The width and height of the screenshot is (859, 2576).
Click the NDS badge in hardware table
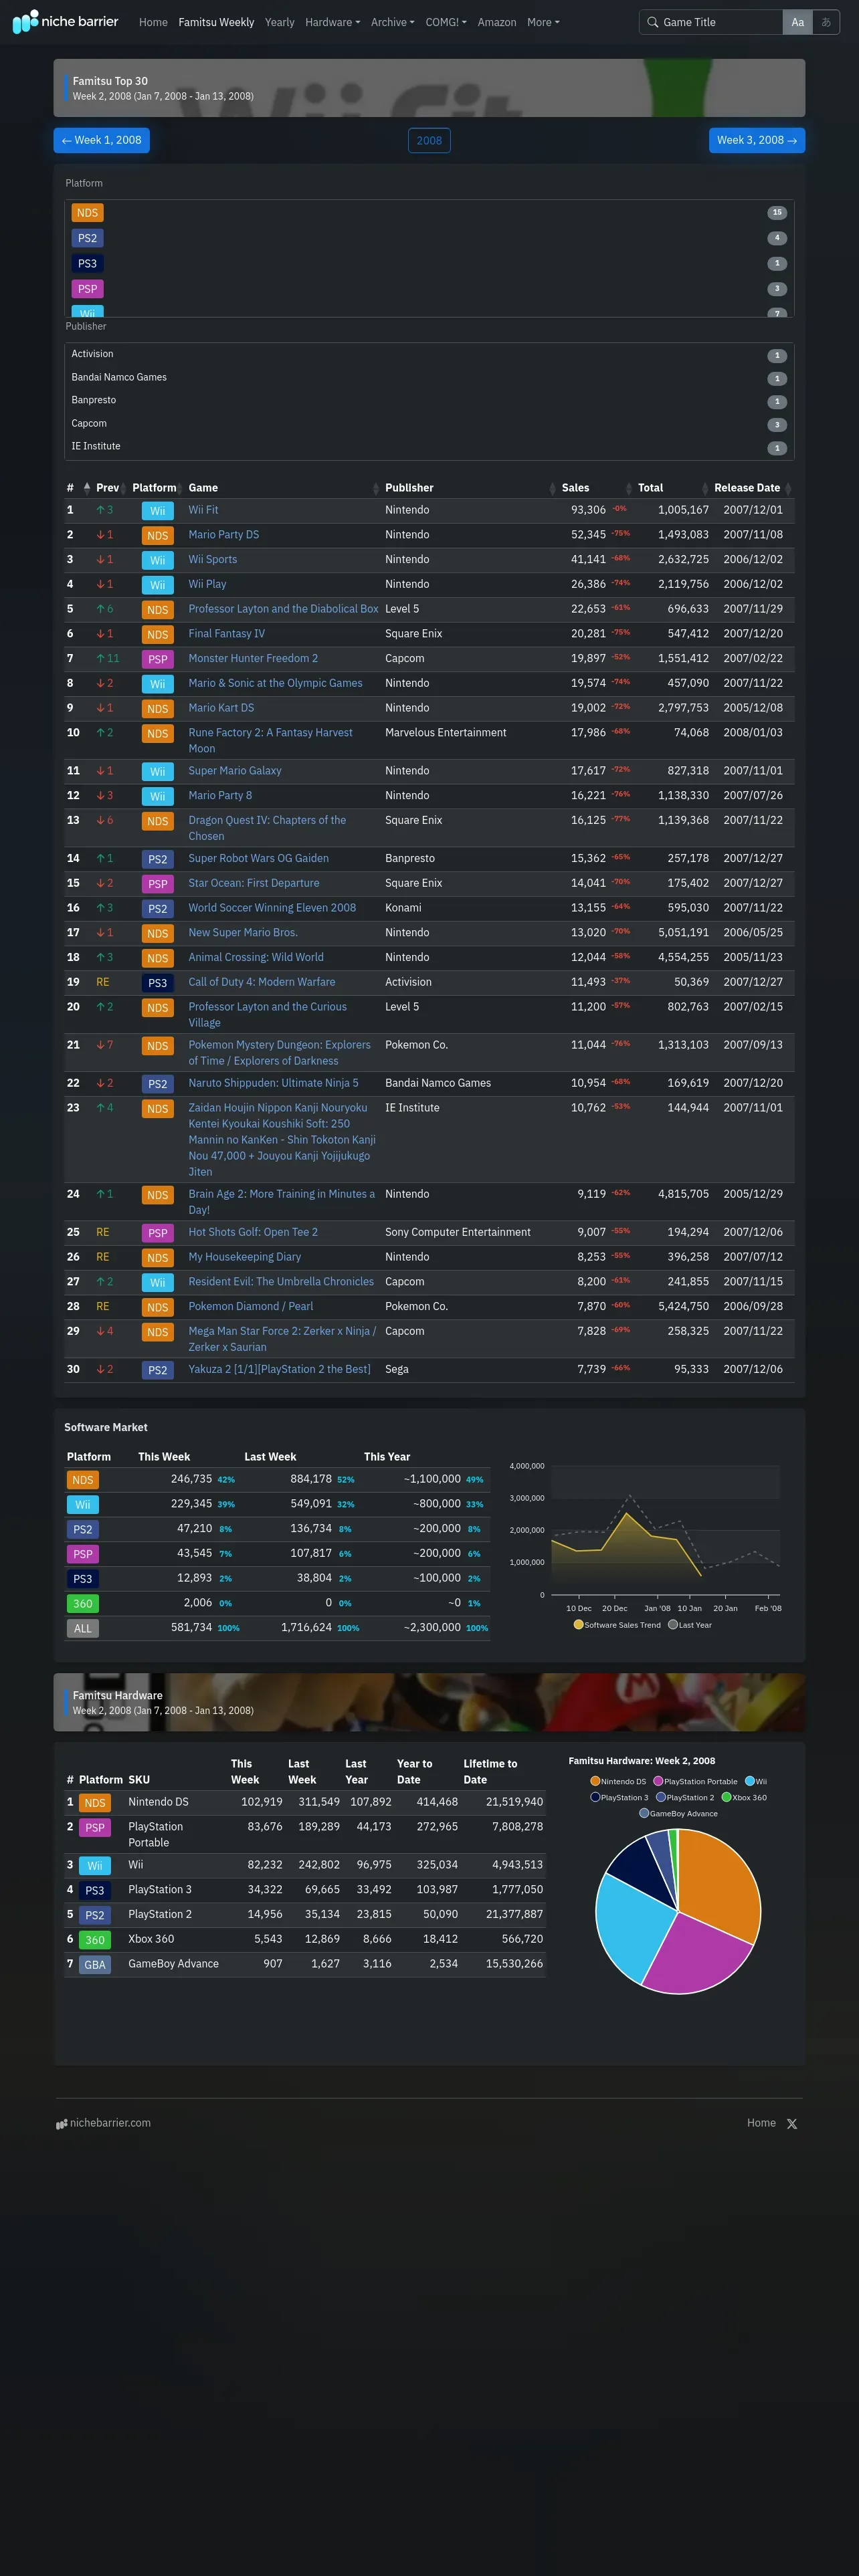point(95,1803)
